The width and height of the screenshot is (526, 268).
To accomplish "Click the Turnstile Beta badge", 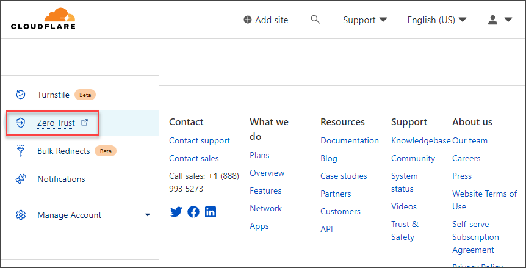I will (x=85, y=95).
